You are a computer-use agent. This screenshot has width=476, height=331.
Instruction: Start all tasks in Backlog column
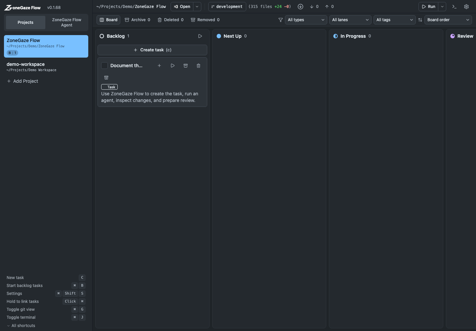pos(200,36)
